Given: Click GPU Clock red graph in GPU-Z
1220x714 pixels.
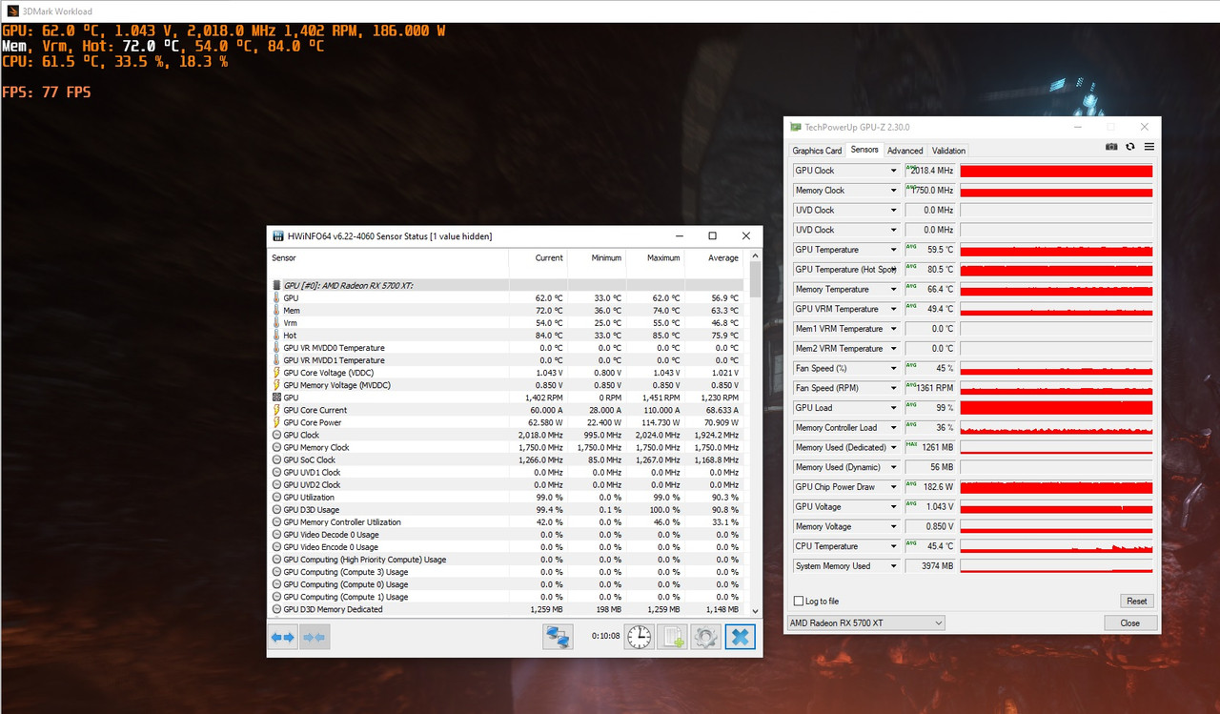Looking at the screenshot, I should pos(1056,171).
